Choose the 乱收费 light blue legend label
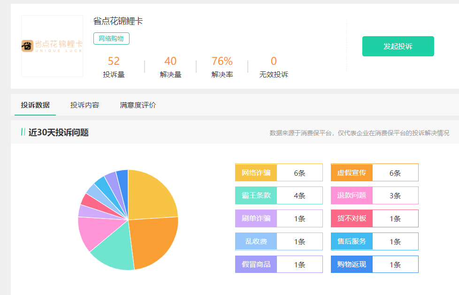This screenshot has width=459, height=295. tap(256, 241)
